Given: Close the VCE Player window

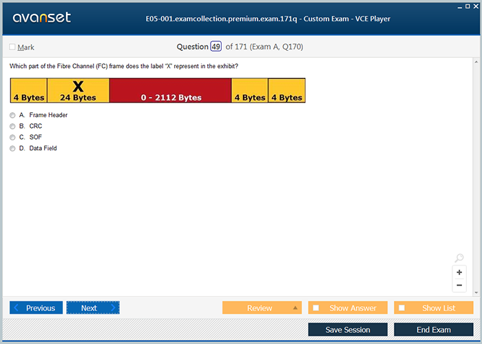Looking at the screenshot, I should 476,6.
